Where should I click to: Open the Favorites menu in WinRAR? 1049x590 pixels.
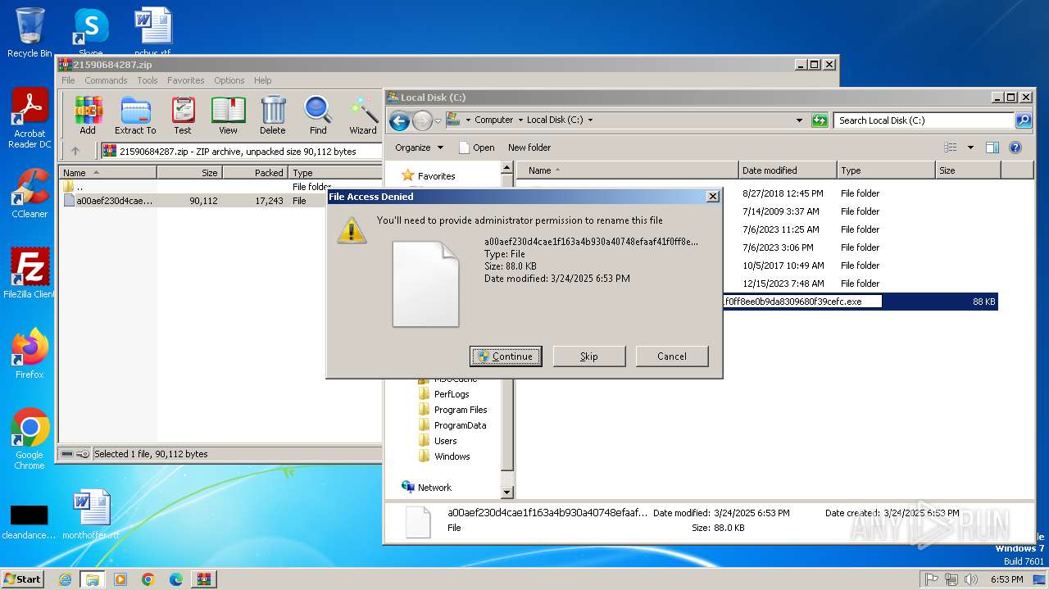186,80
